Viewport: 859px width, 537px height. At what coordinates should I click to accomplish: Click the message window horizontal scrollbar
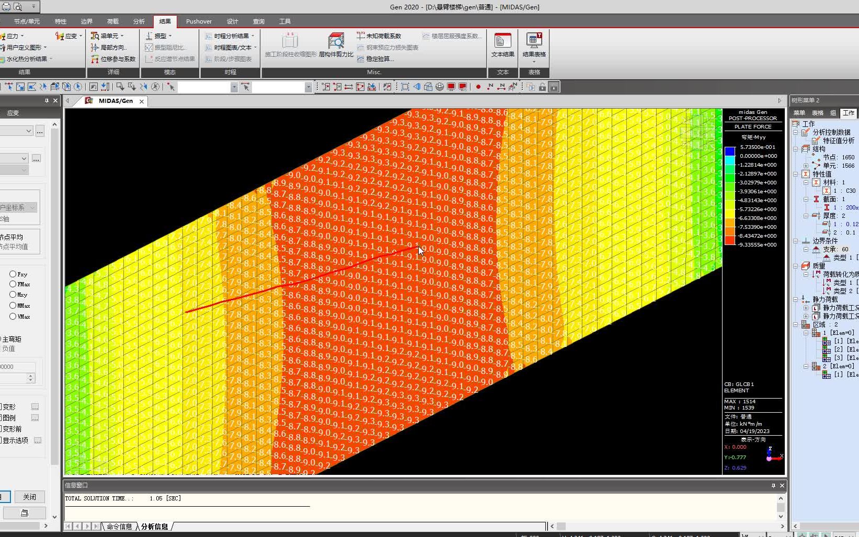(x=667, y=527)
